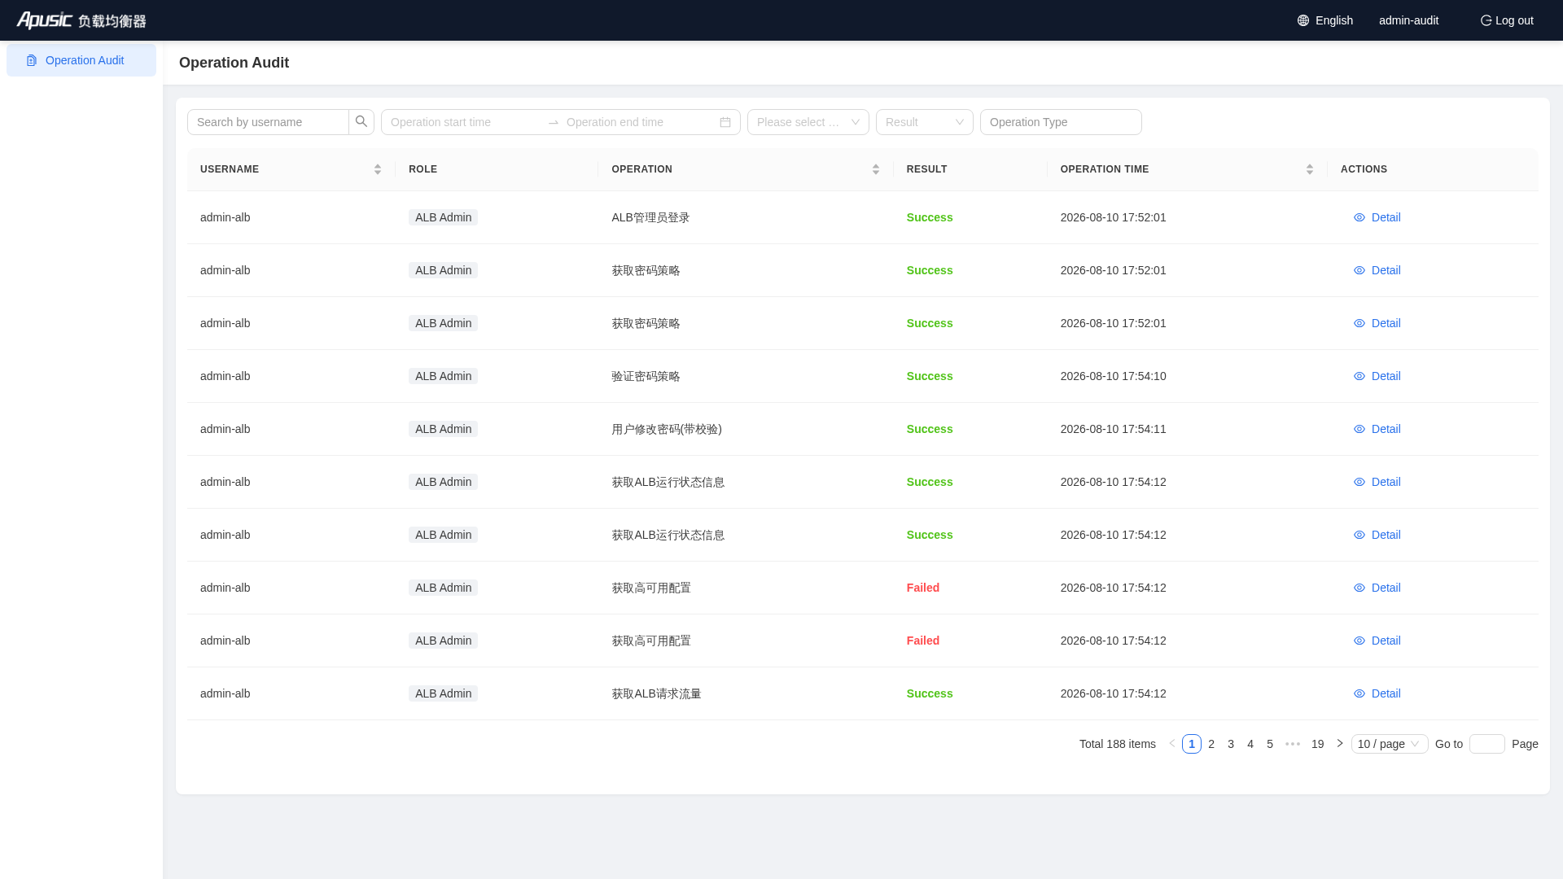Screen dimensions: 1563x879
Task: Click 'Total 188 items' text
Action: coord(1118,744)
